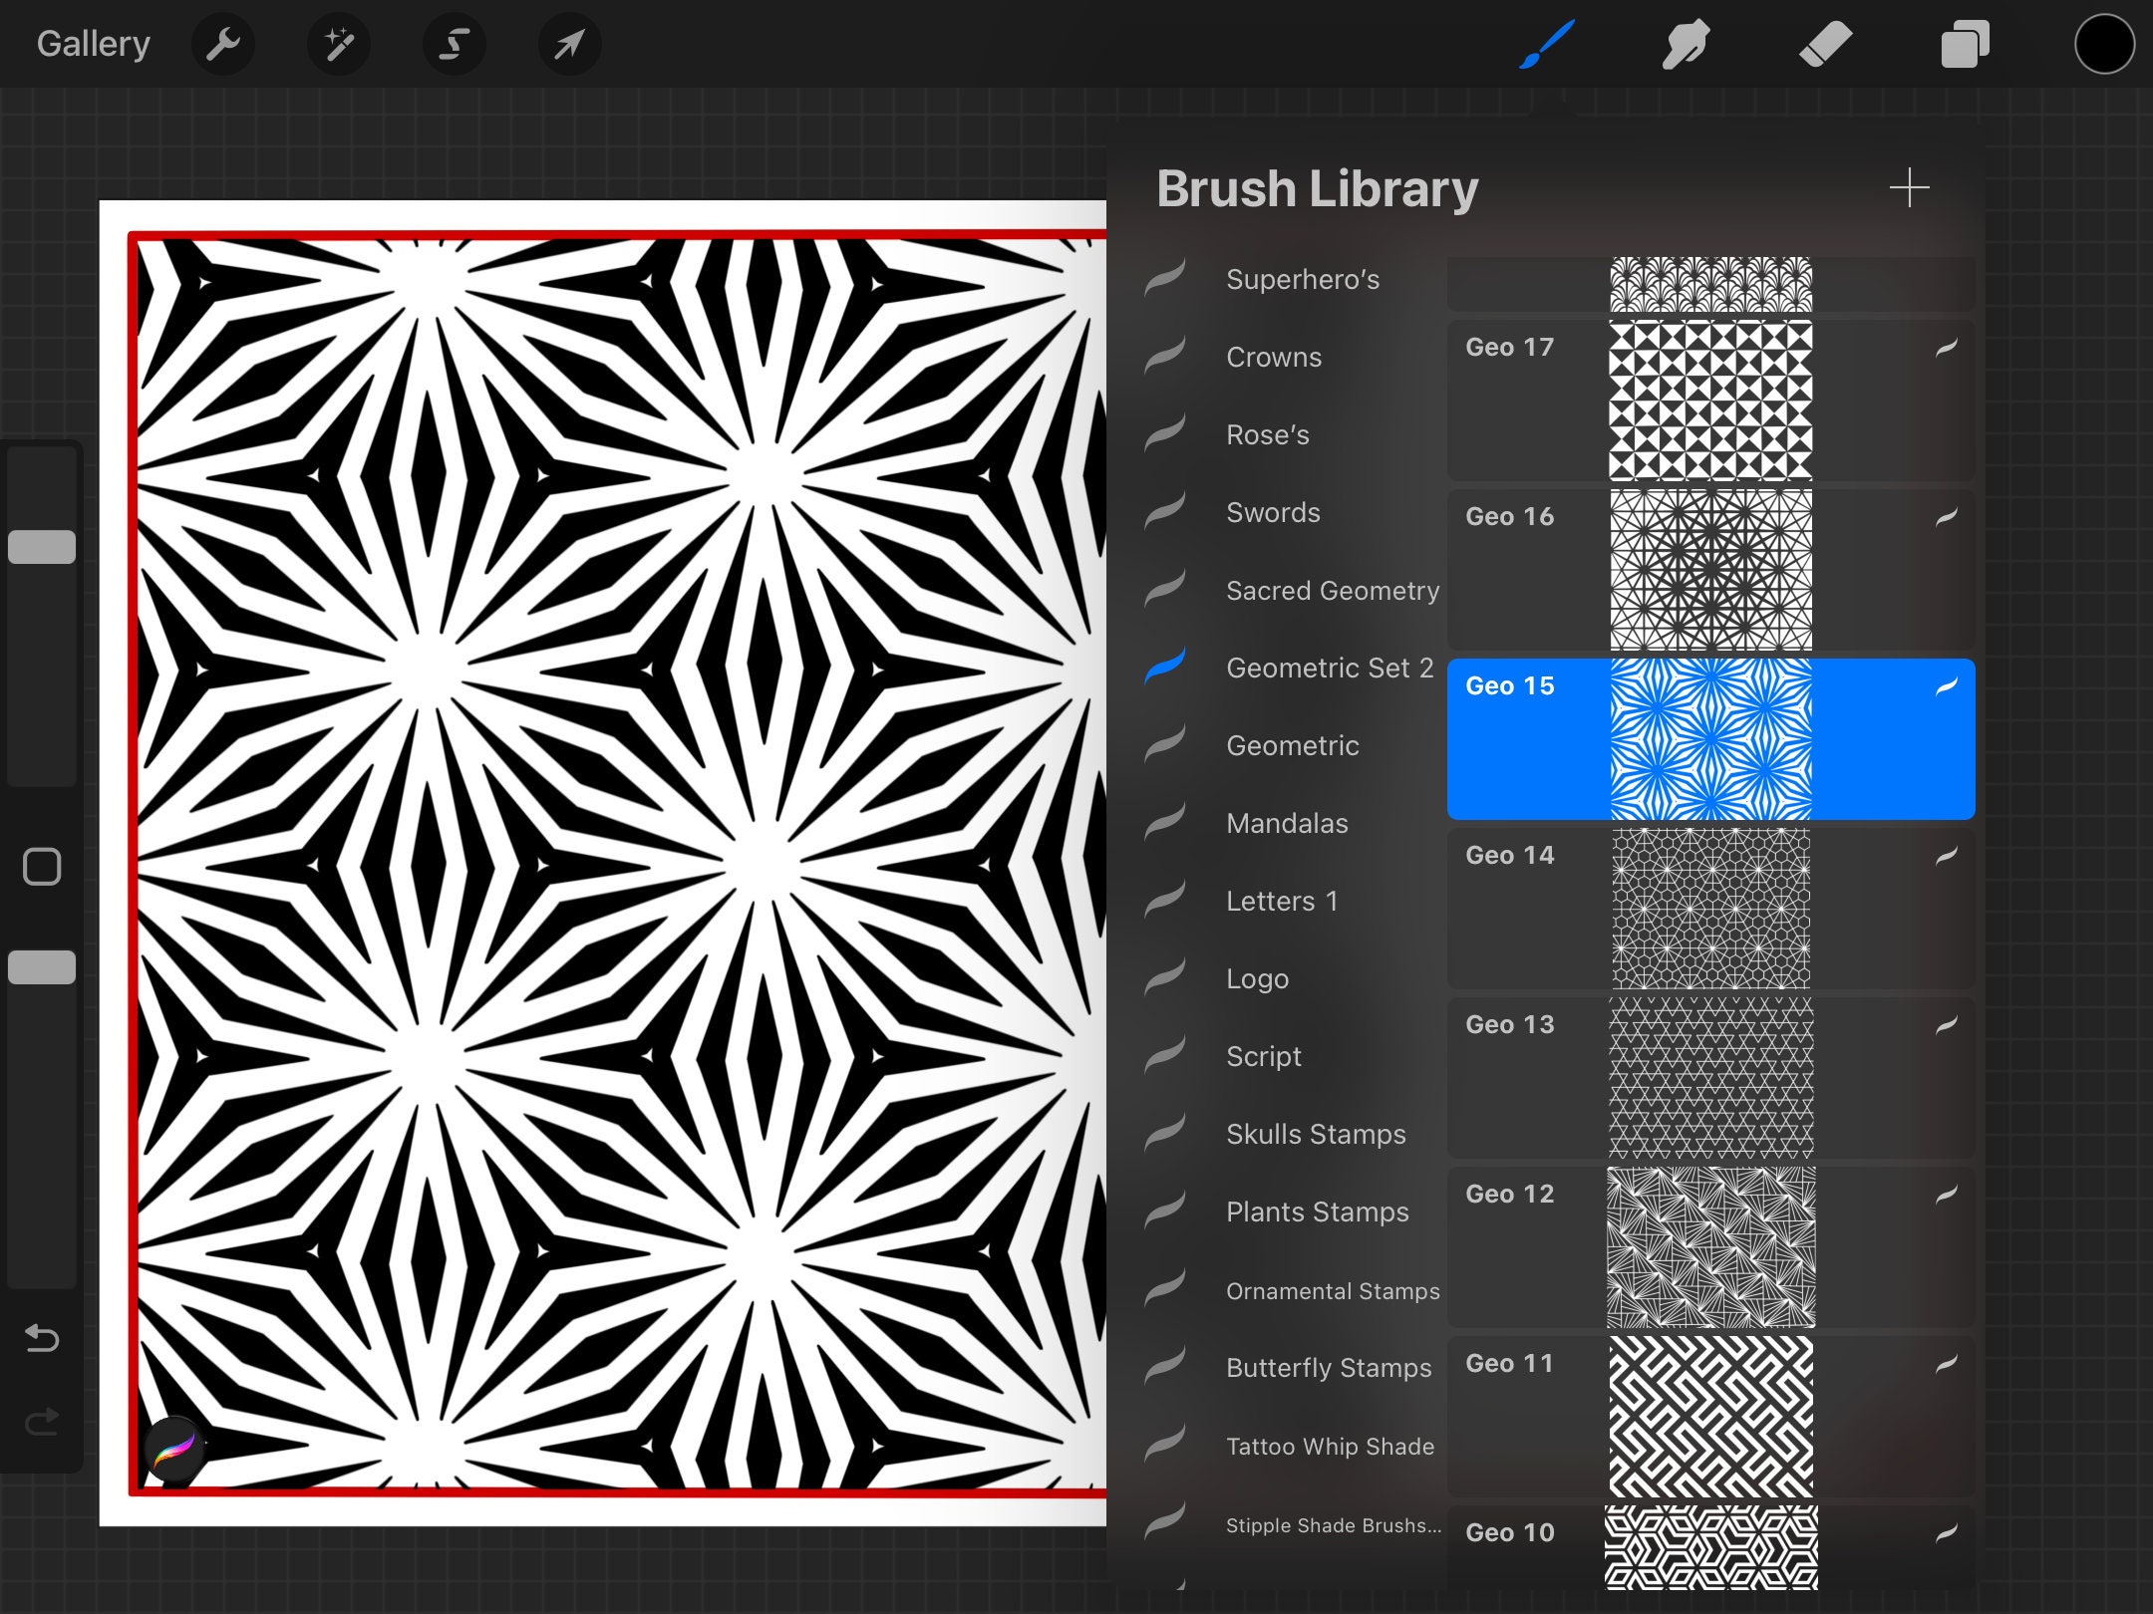
Task: Open the Swords brush set
Action: click(1273, 512)
